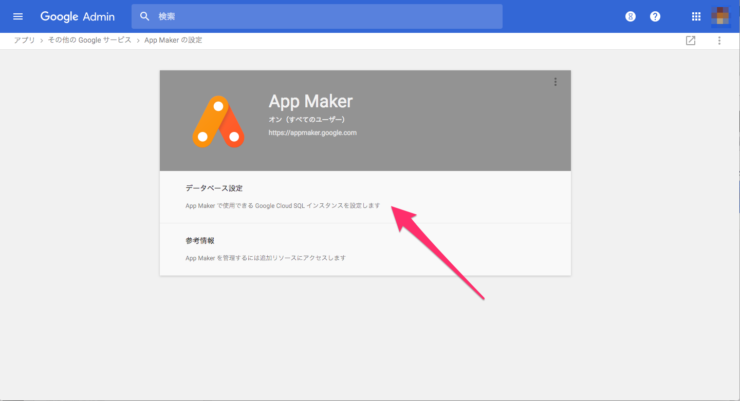Click the Google Cloud SQL インスタンス description

coord(283,205)
